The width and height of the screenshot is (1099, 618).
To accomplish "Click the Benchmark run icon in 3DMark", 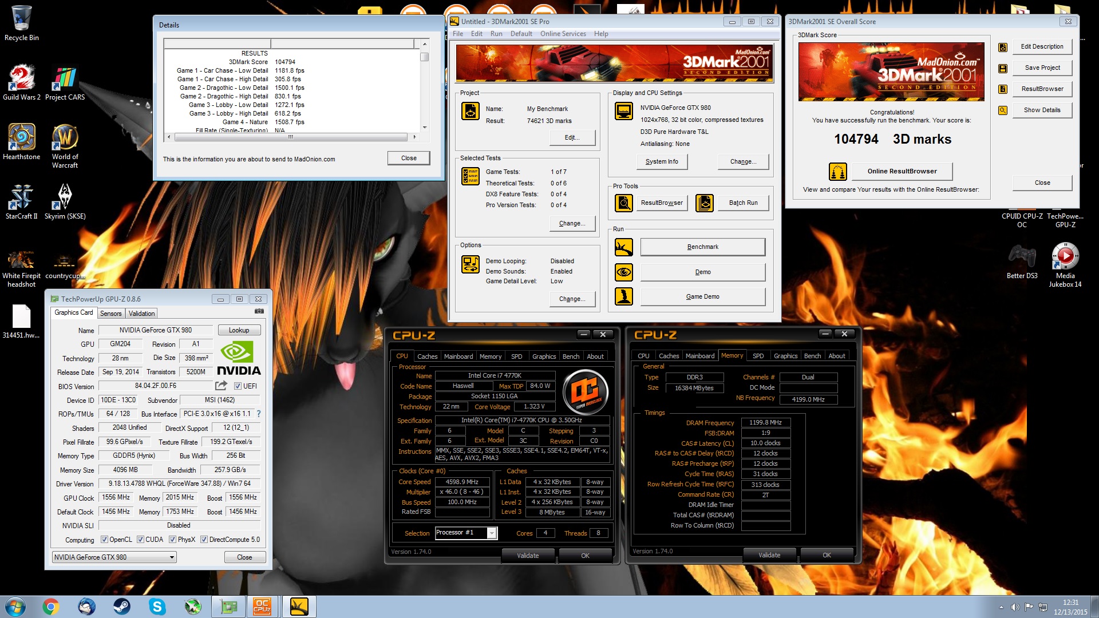I will [624, 247].
